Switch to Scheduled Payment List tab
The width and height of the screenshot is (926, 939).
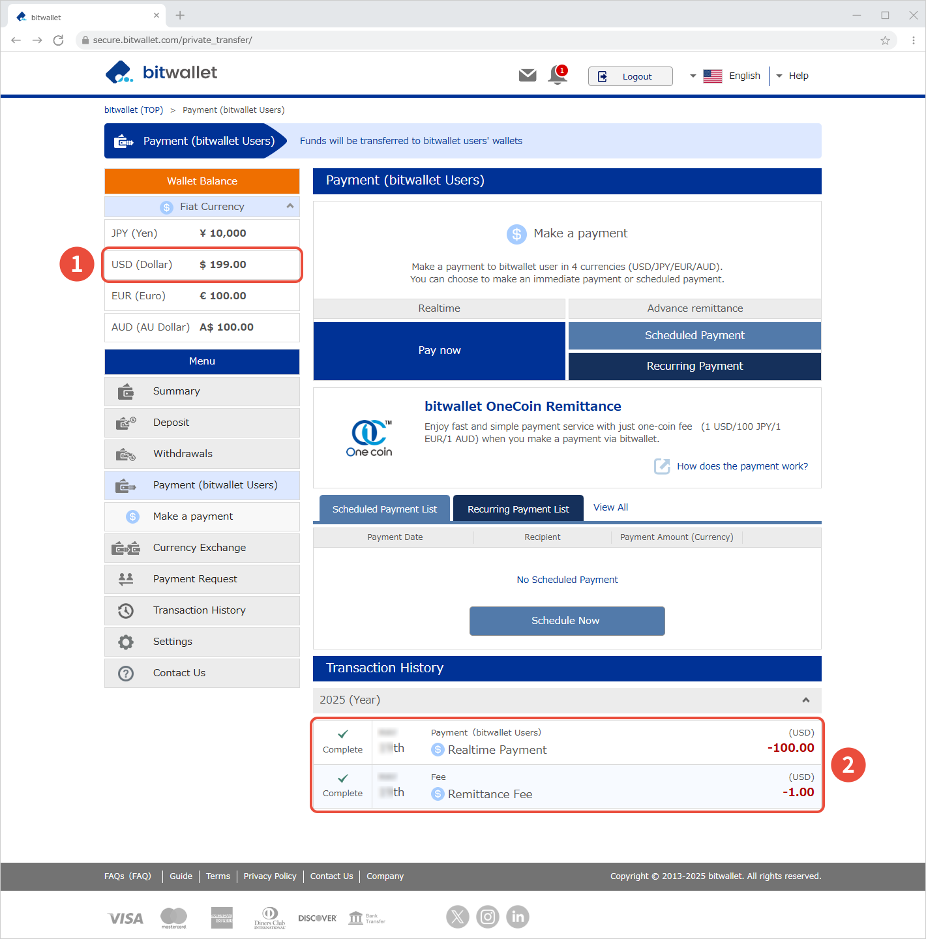pyautogui.click(x=385, y=509)
